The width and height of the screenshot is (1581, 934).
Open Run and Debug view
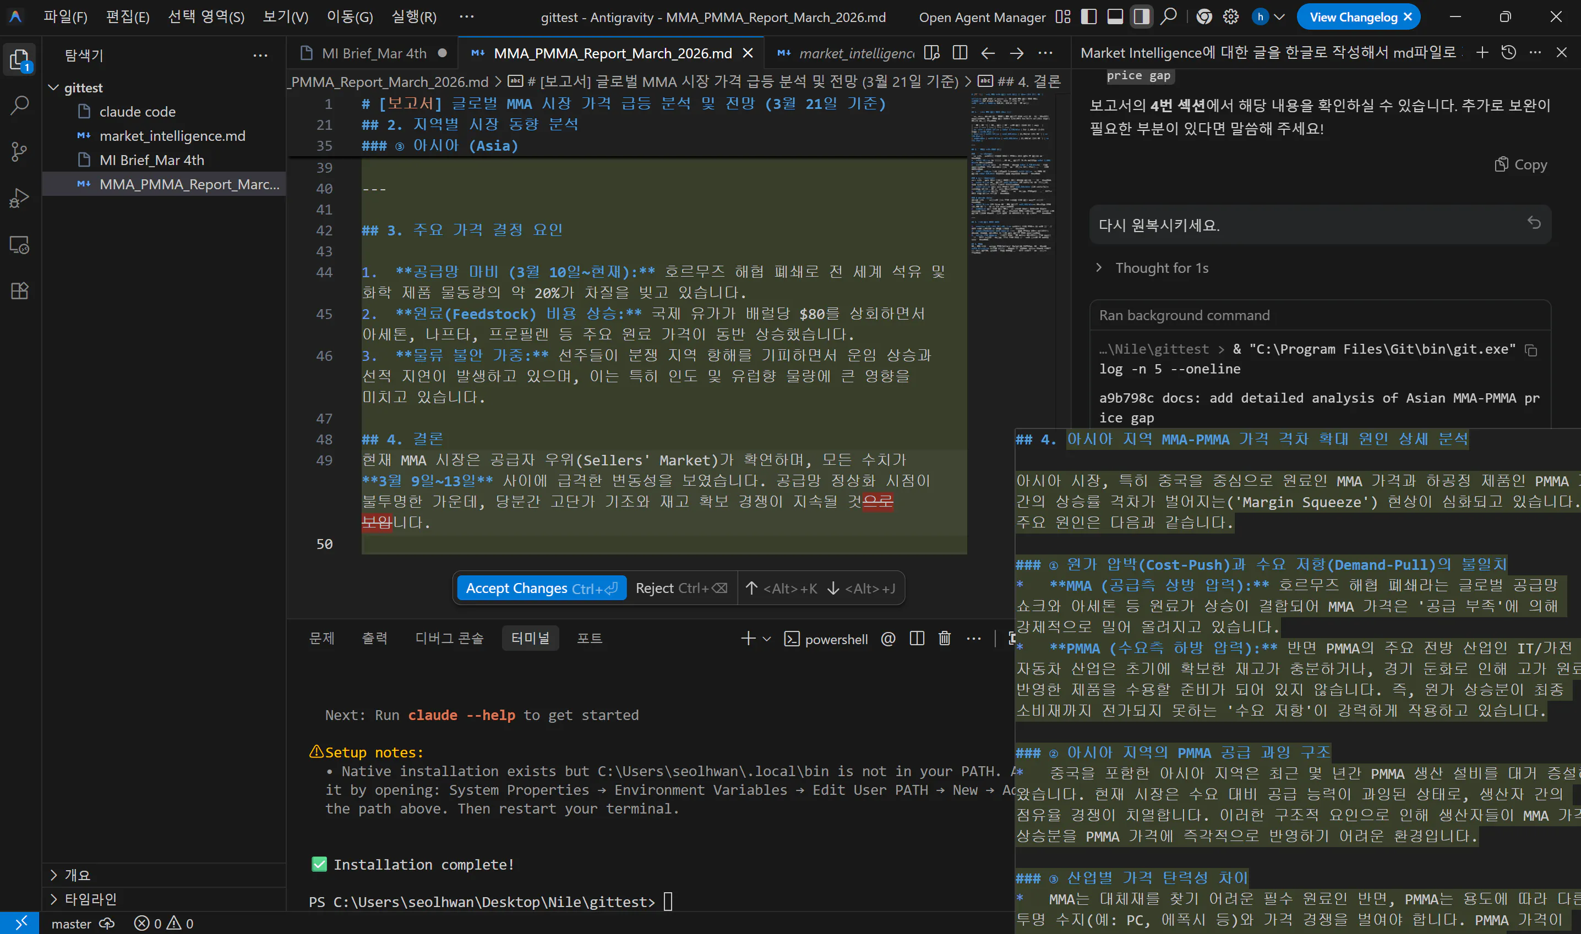pos(19,198)
